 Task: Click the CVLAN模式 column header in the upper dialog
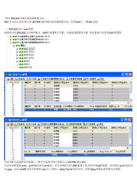(x=68, y=106)
